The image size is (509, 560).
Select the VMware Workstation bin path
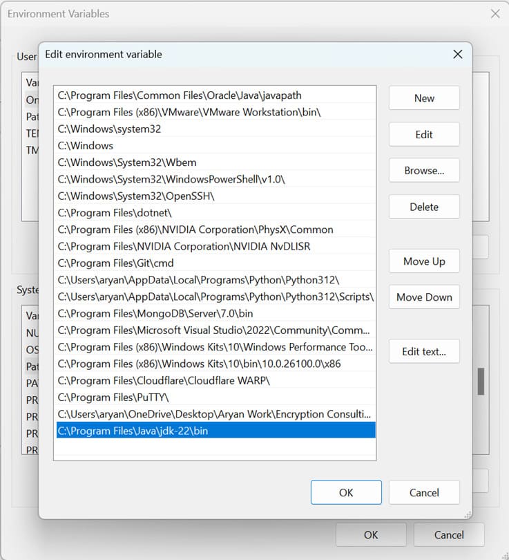pos(189,112)
